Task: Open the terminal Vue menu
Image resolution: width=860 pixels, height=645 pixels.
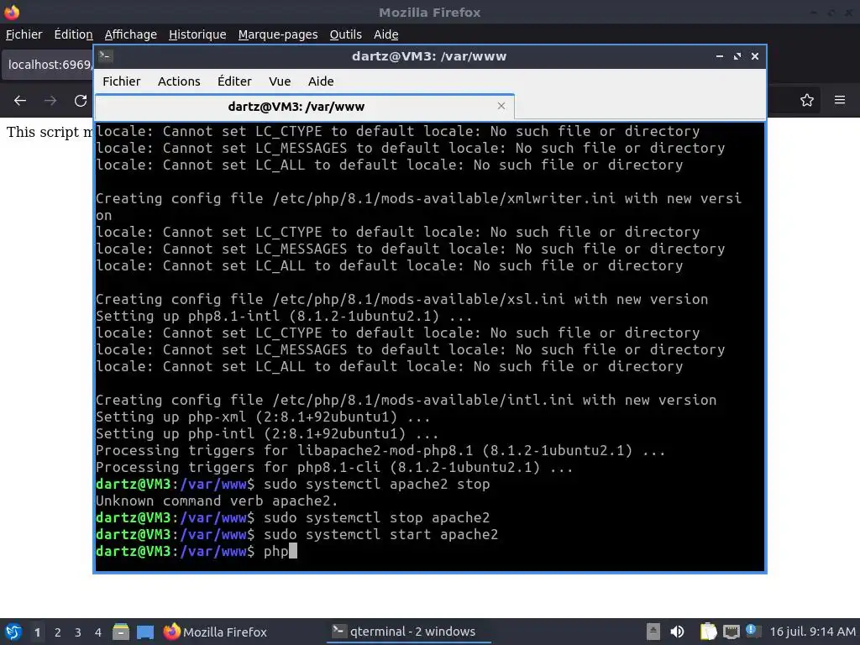Action: click(x=280, y=81)
